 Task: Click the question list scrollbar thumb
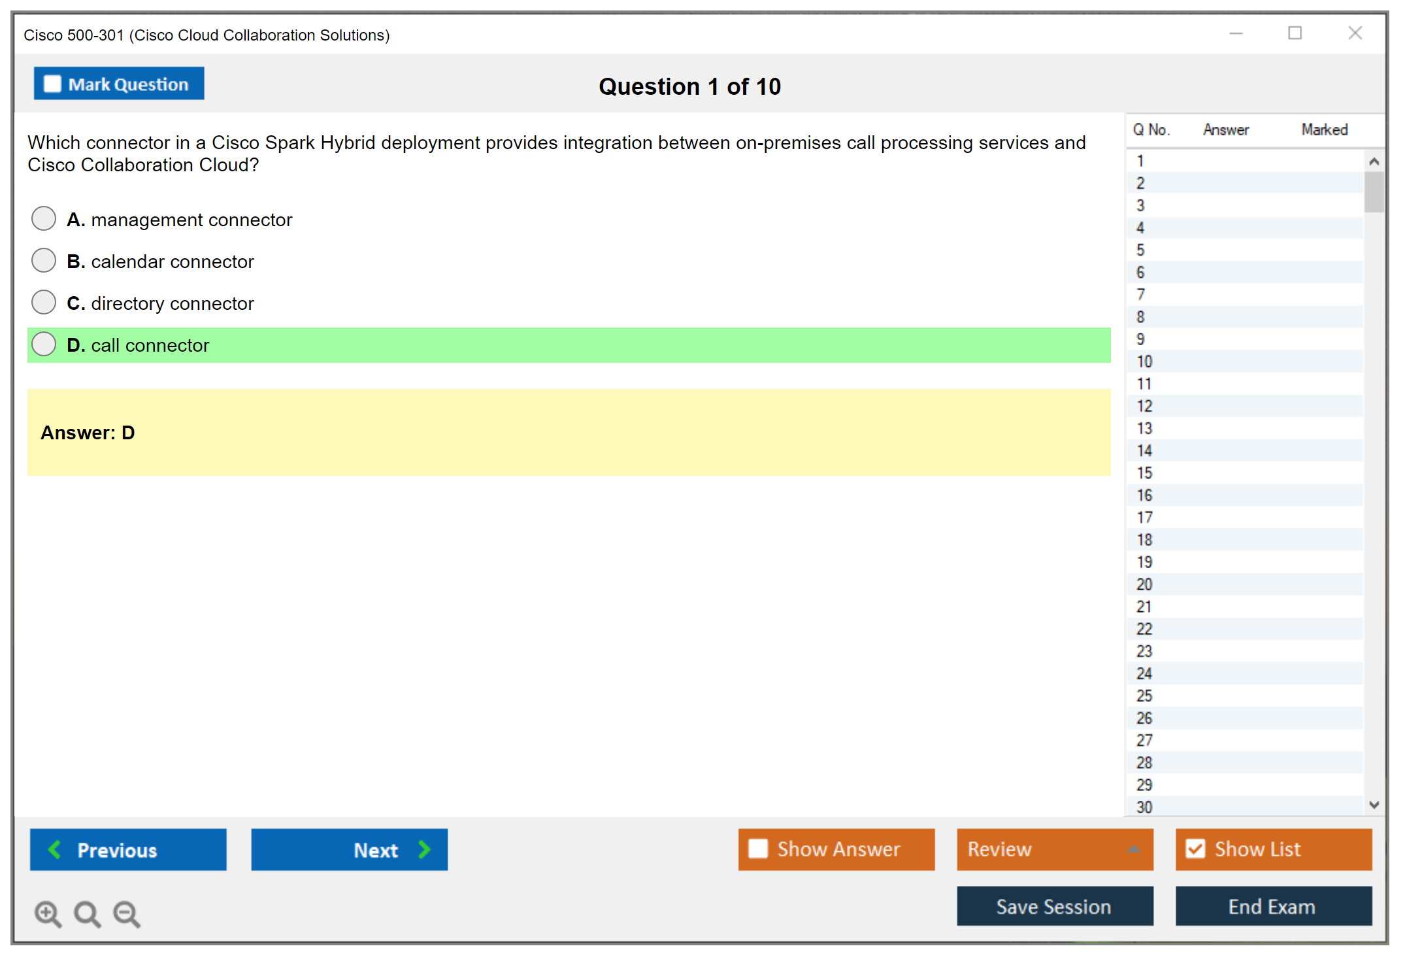(x=1374, y=192)
